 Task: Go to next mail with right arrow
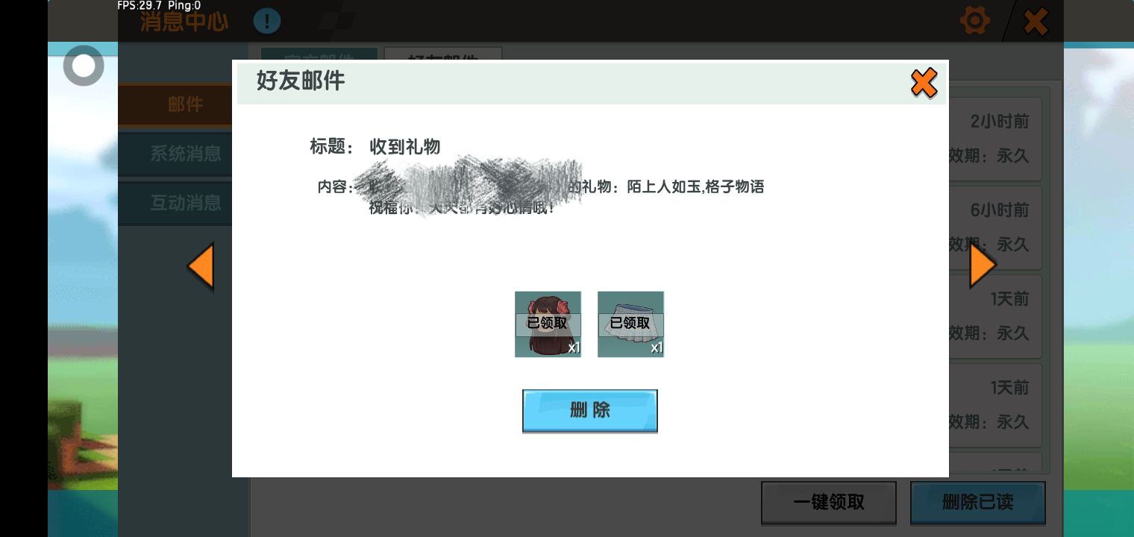tap(982, 266)
